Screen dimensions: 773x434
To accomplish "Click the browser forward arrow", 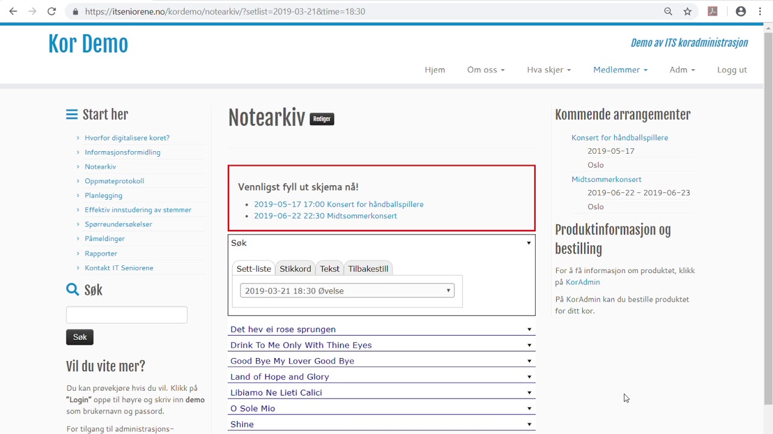I will 32,11.
